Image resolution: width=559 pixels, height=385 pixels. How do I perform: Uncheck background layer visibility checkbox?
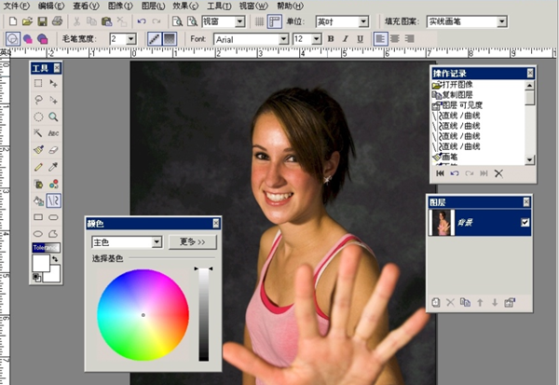point(525,223)
